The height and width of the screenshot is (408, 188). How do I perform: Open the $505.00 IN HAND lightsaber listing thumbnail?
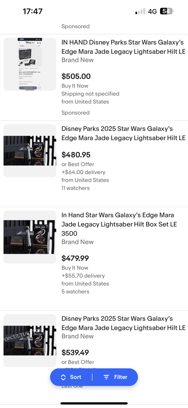(30, 64)
